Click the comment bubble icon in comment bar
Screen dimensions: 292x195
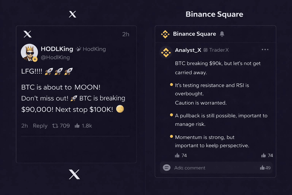167,168
